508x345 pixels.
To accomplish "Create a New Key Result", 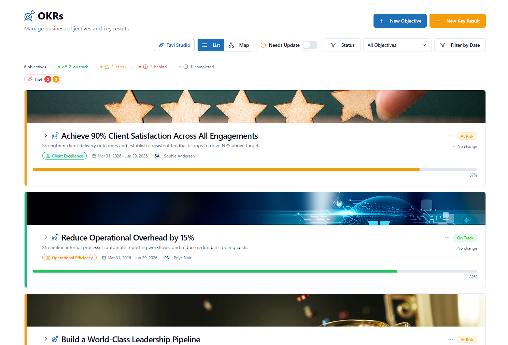I will point(457,21).
